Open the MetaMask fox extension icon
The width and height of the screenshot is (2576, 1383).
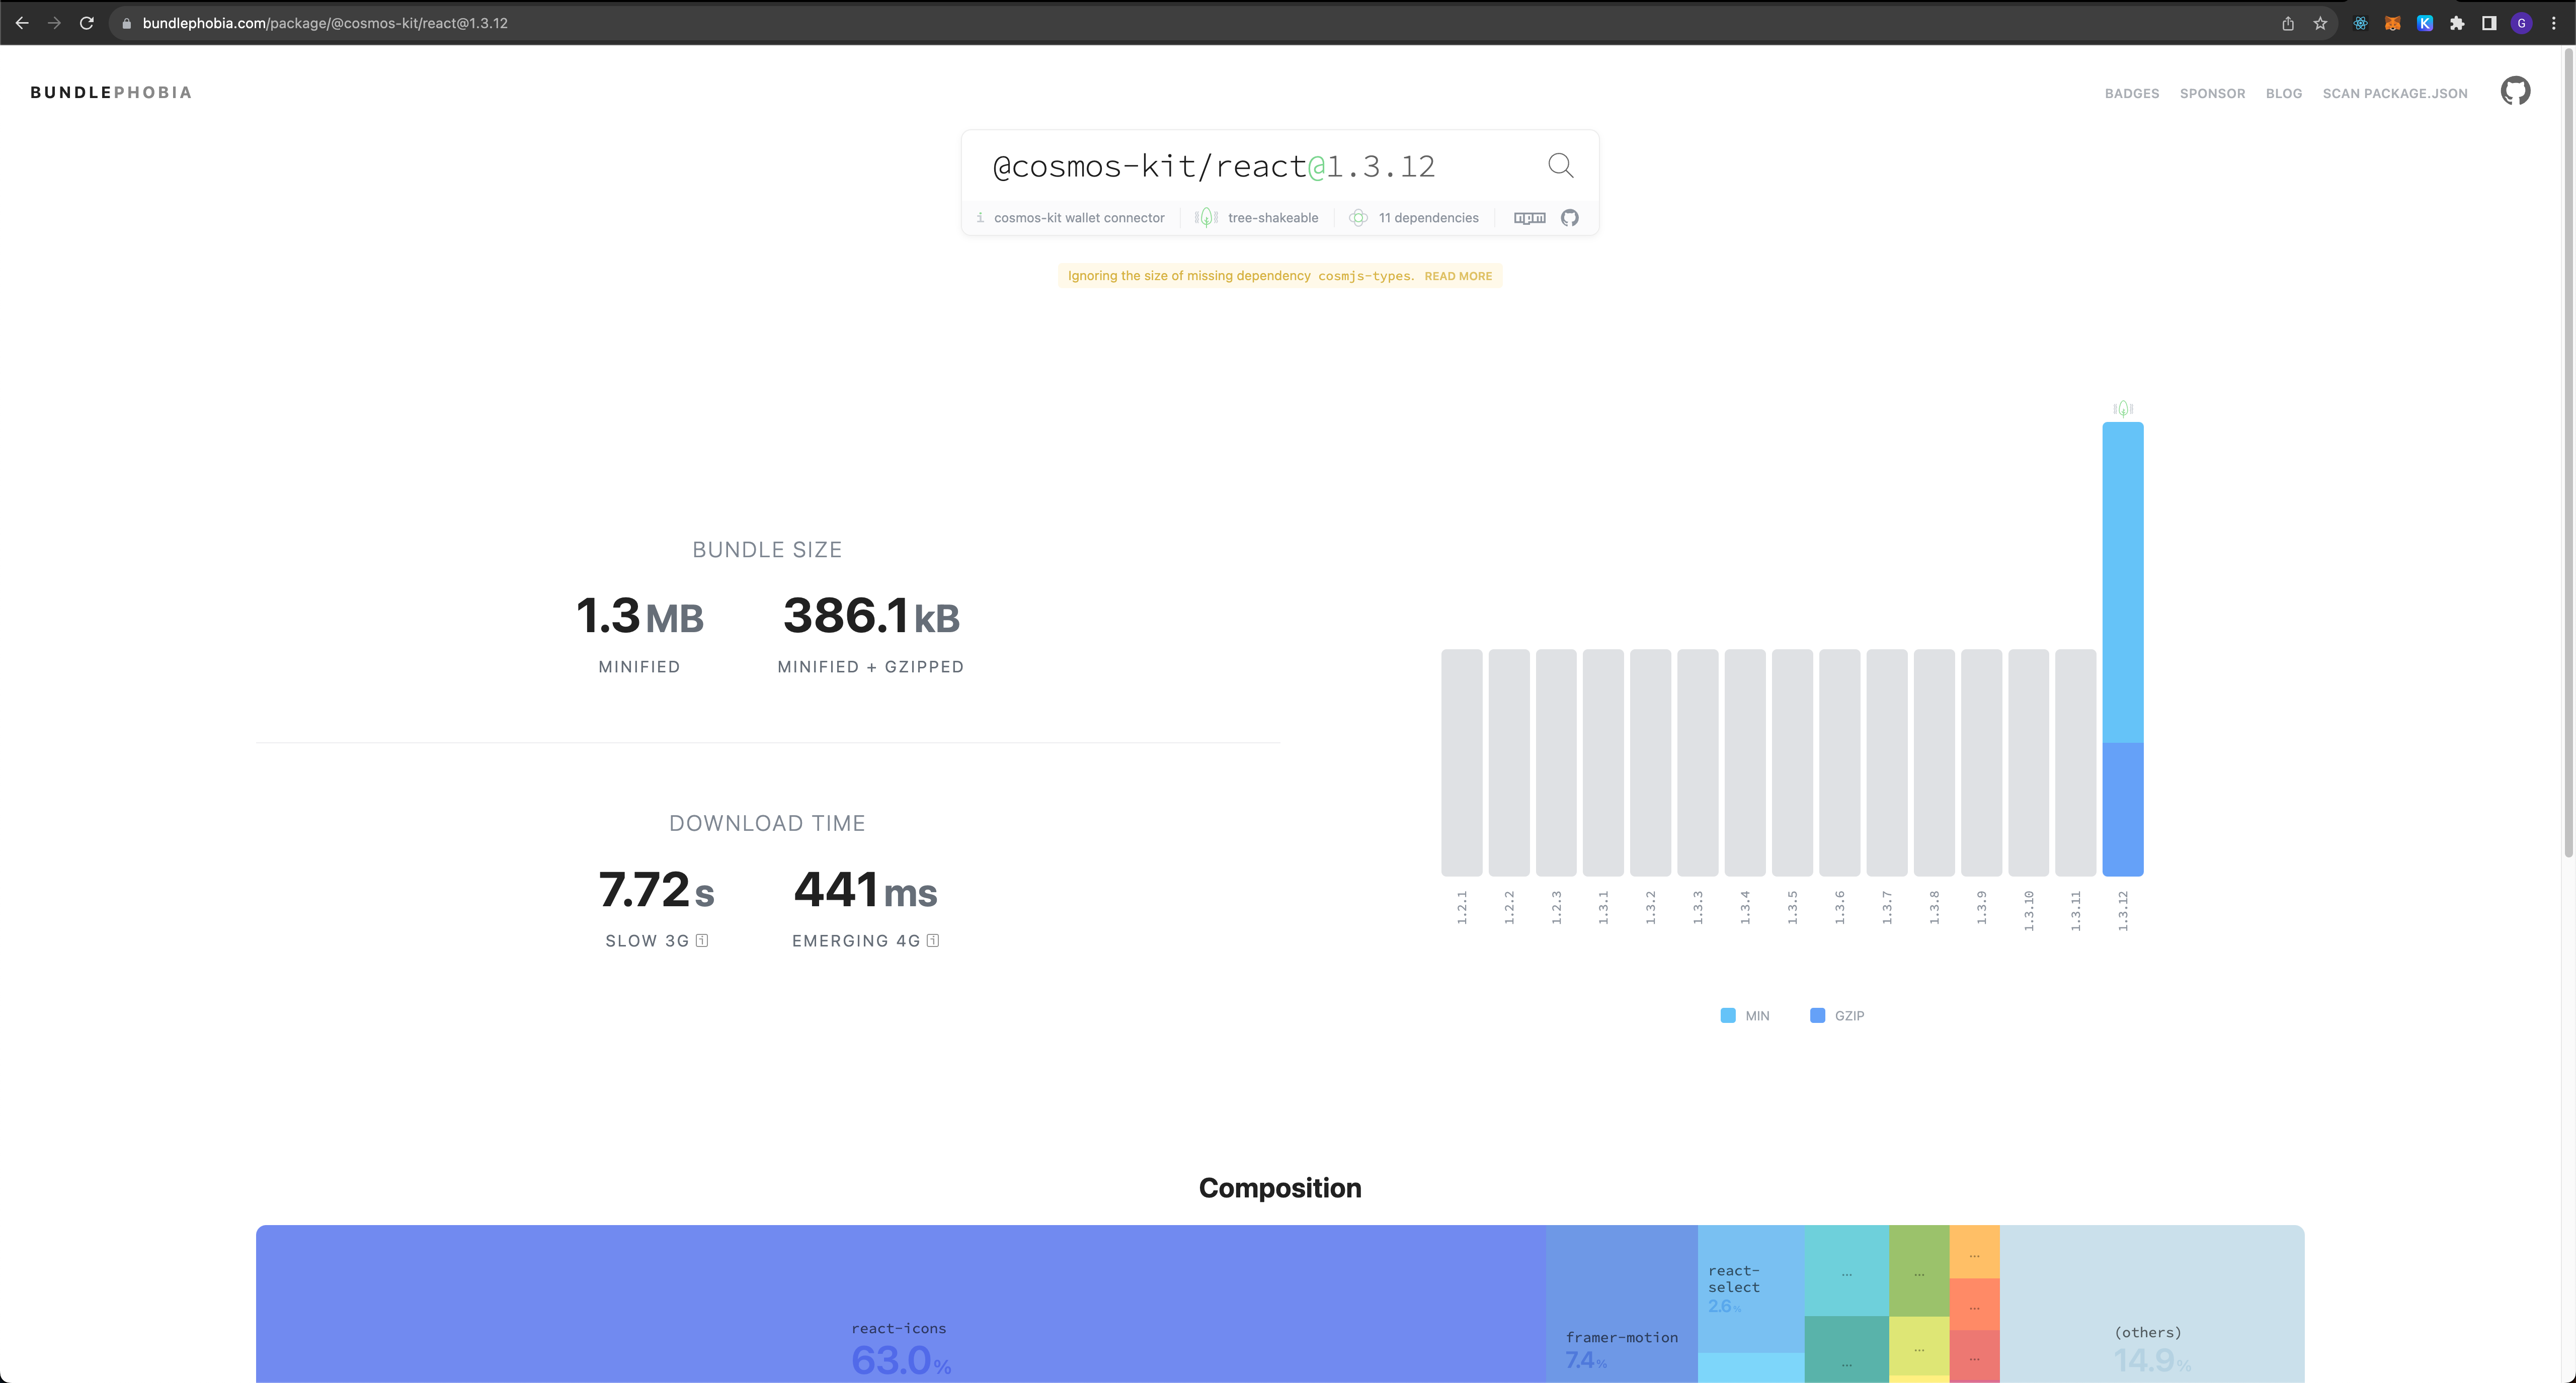pos(2392,23)
